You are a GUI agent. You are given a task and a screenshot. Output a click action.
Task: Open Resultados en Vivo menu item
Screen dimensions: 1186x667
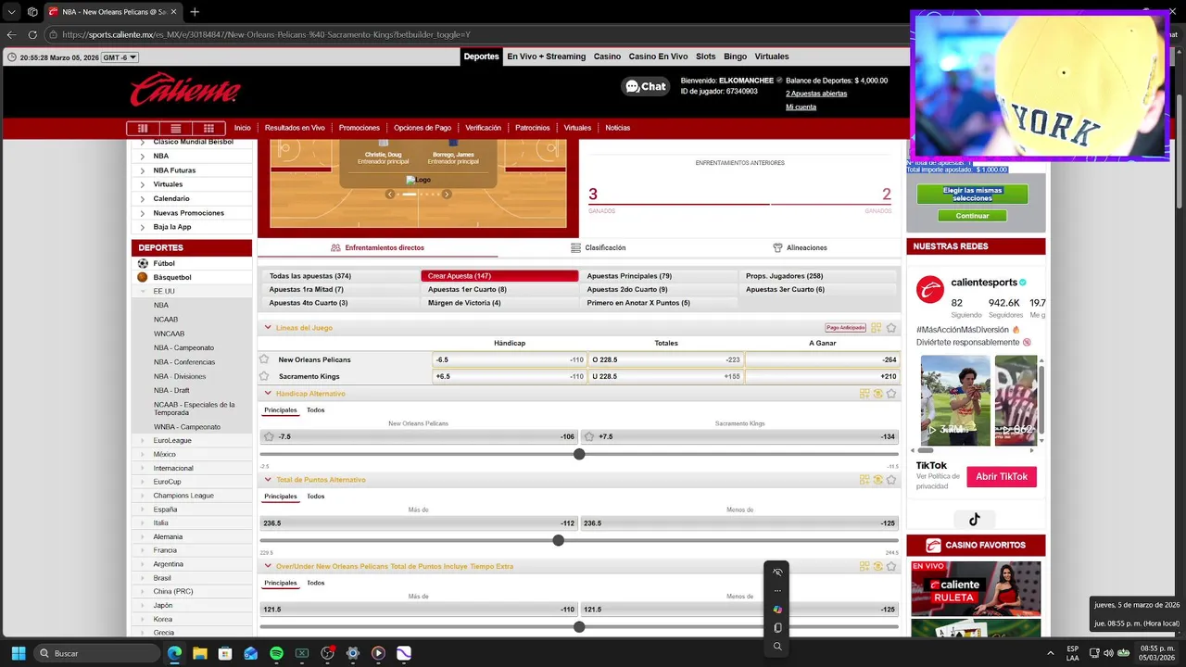[295, 128]
